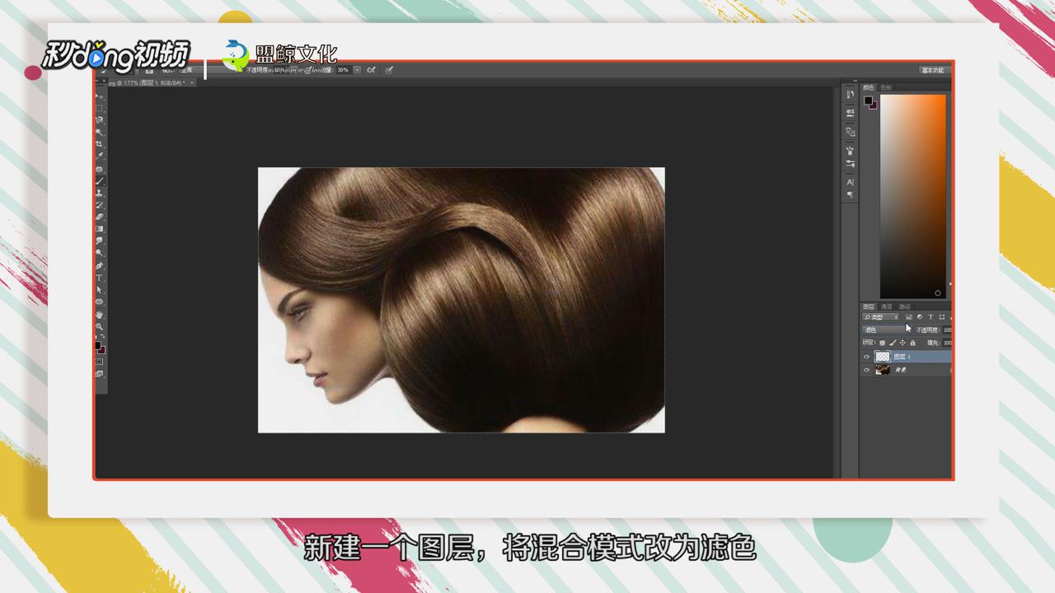Click the flow 30% field
This screenshot has height=593, width=1055.
(x=343, y=70)
